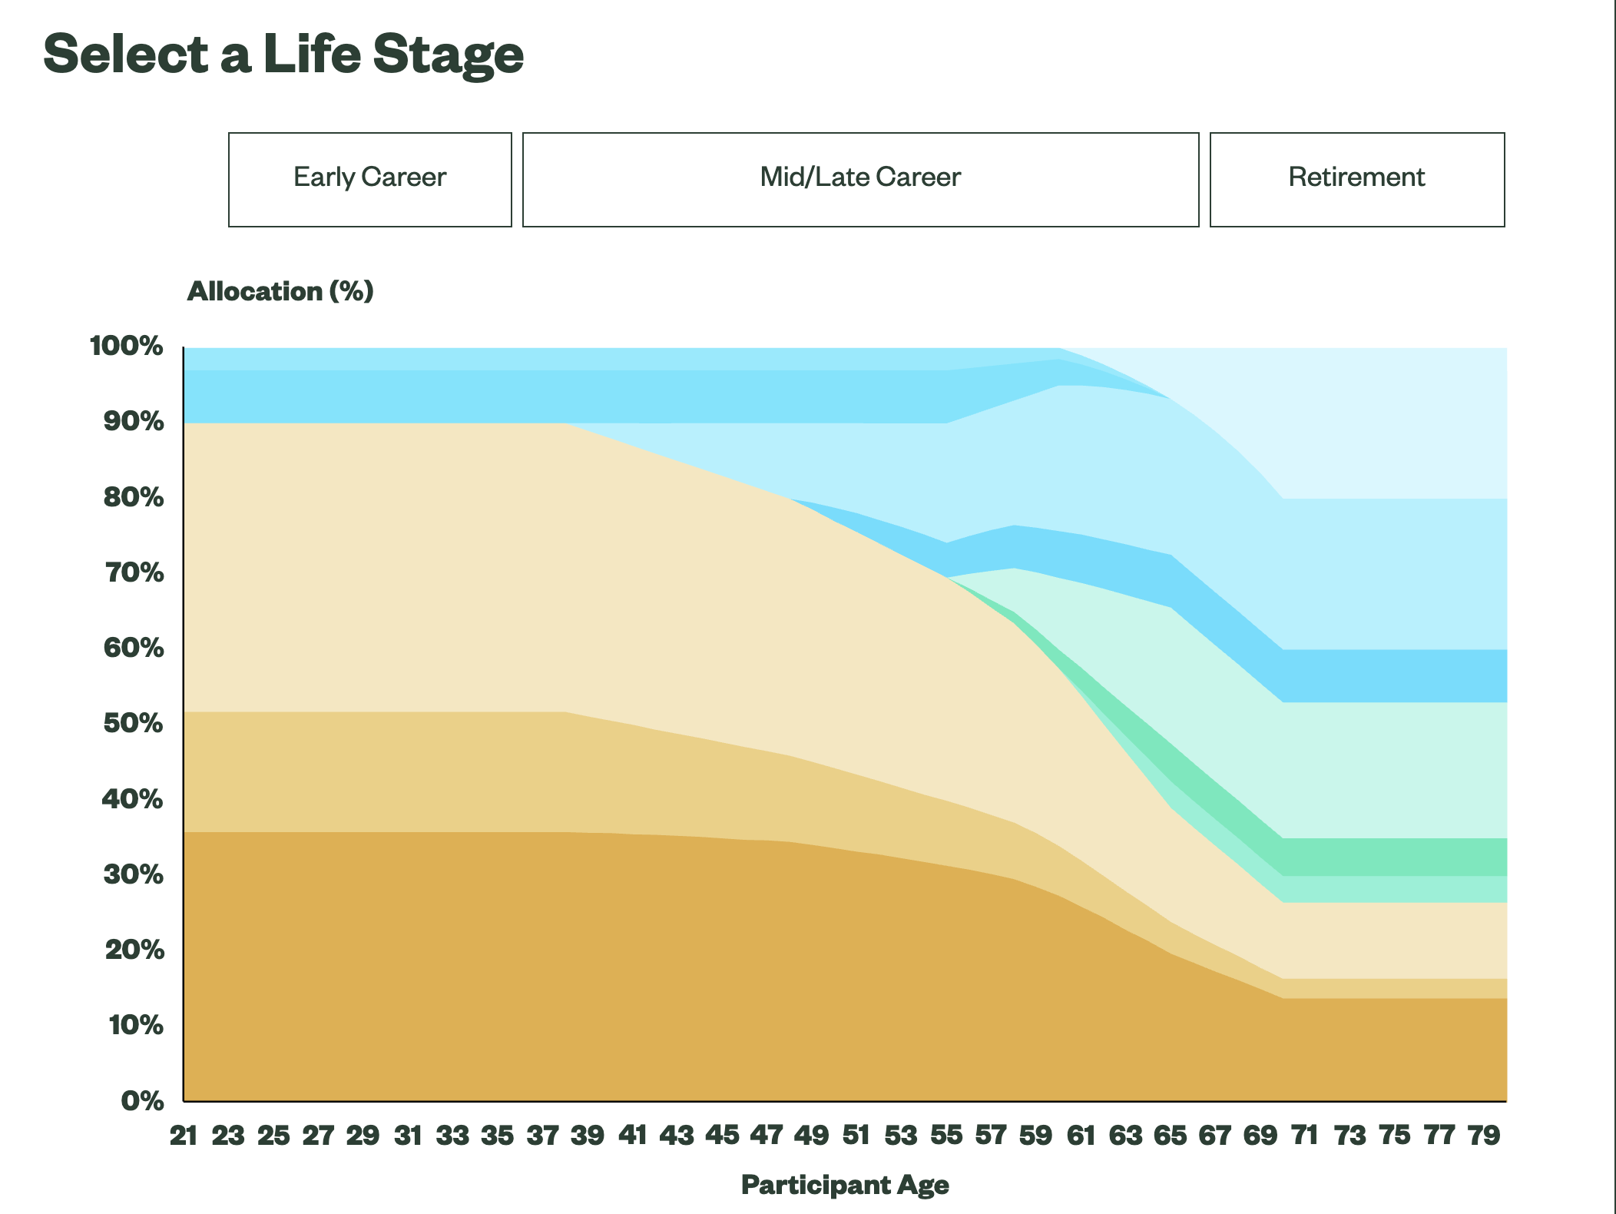Click the "Allocation (%)" axis title
Screen dimensions: 1616x1214
click(x=280, y=291)
